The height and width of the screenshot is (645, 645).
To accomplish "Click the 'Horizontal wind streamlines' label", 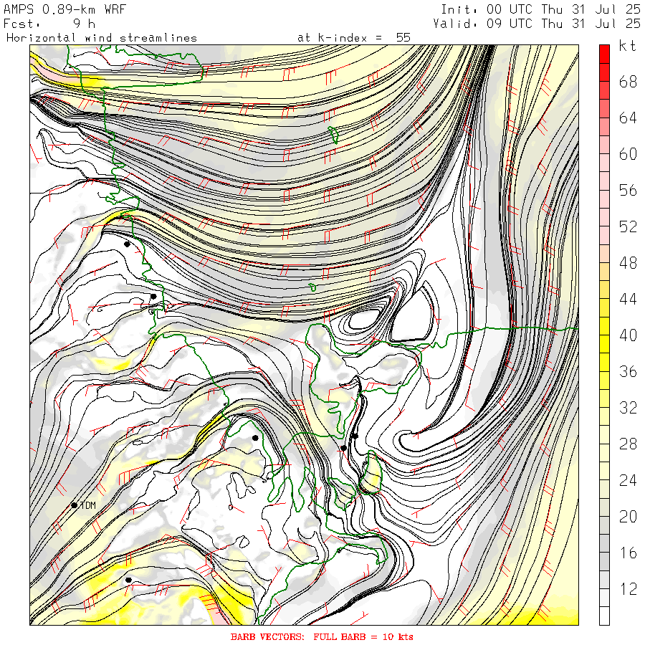I will pos(102,38).
